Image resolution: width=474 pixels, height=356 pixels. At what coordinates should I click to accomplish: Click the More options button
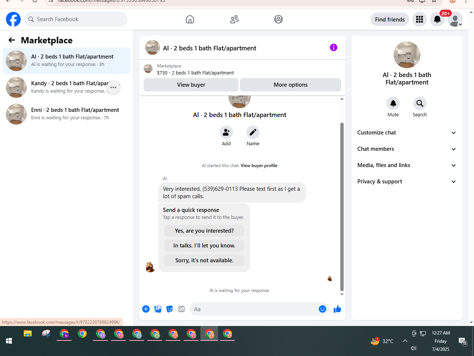point(290,85)
